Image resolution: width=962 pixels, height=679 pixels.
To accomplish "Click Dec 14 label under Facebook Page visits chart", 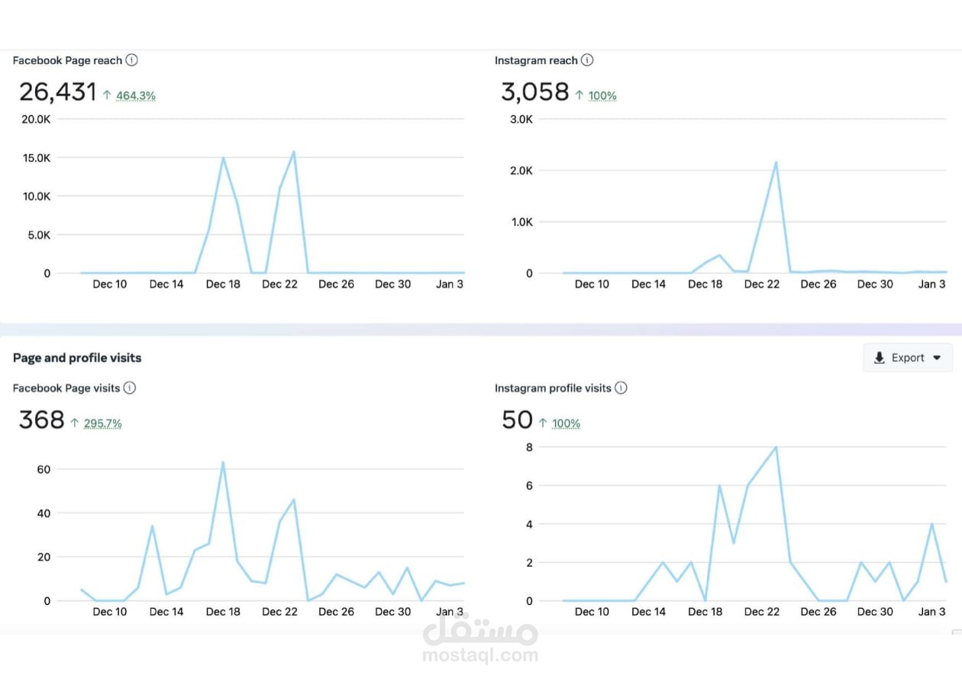I will tap(166, 611).
